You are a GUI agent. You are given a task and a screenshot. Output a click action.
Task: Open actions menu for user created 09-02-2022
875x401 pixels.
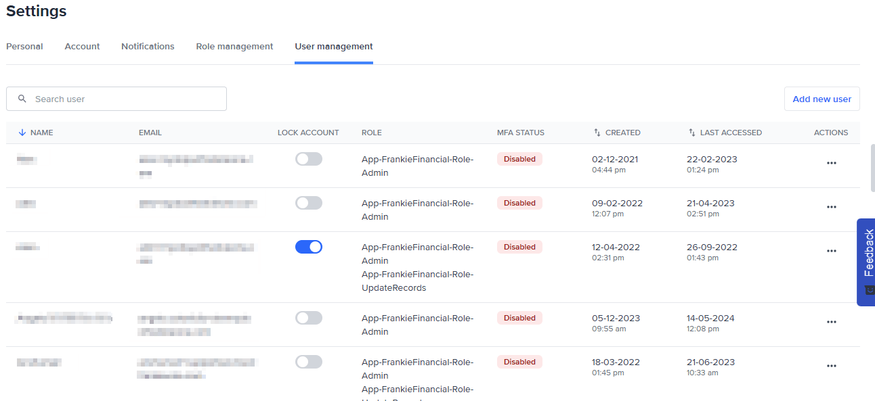[831, 207]
